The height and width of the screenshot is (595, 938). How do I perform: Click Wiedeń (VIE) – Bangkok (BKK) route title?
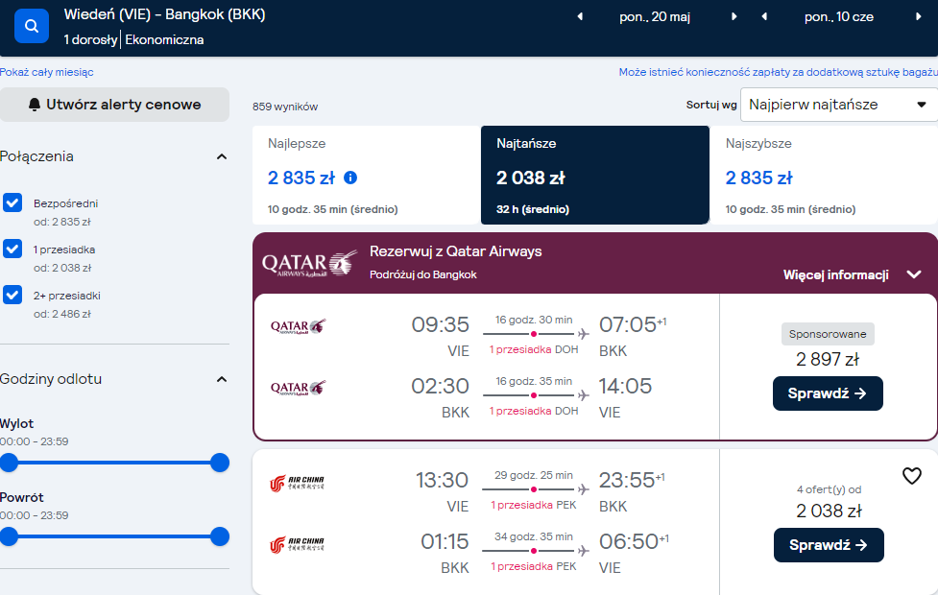(164, 14)
